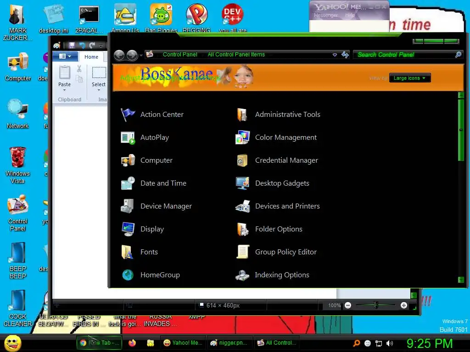Open the Display monitor icon
Viewport: 470px width, 352px height.
tap(128, 229)
